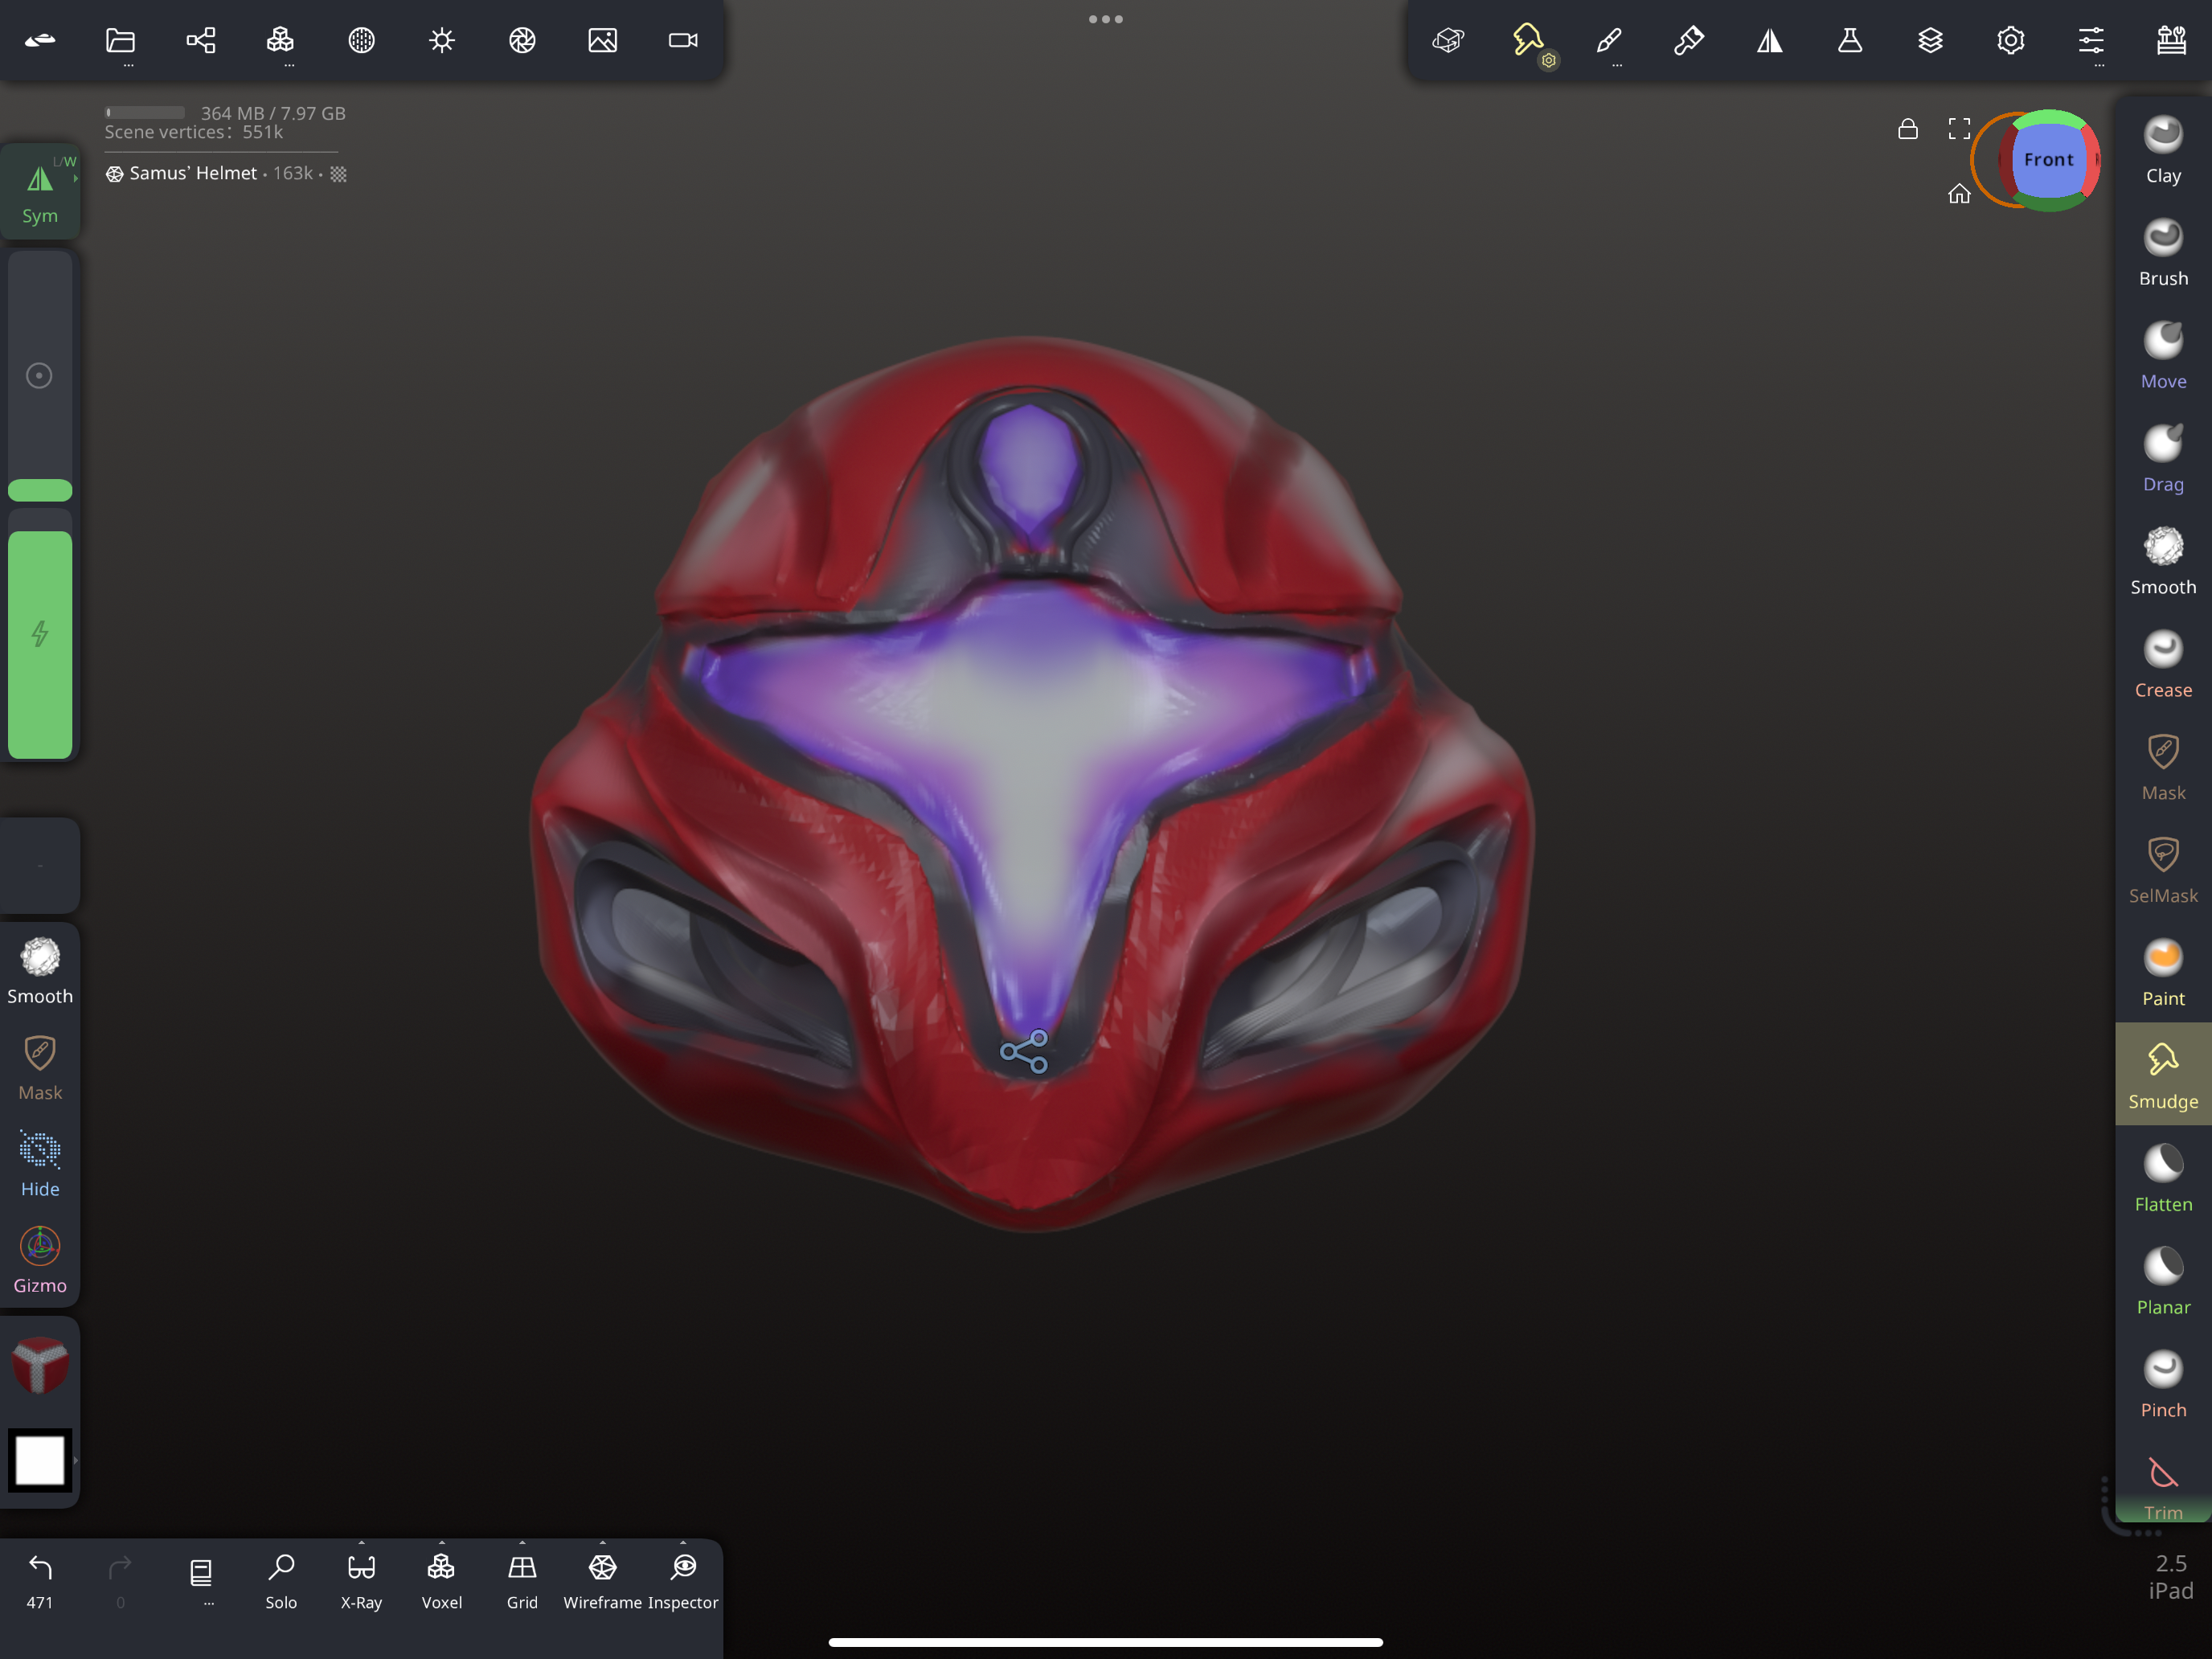Open the Nomad logo about menu

(40, 40)
